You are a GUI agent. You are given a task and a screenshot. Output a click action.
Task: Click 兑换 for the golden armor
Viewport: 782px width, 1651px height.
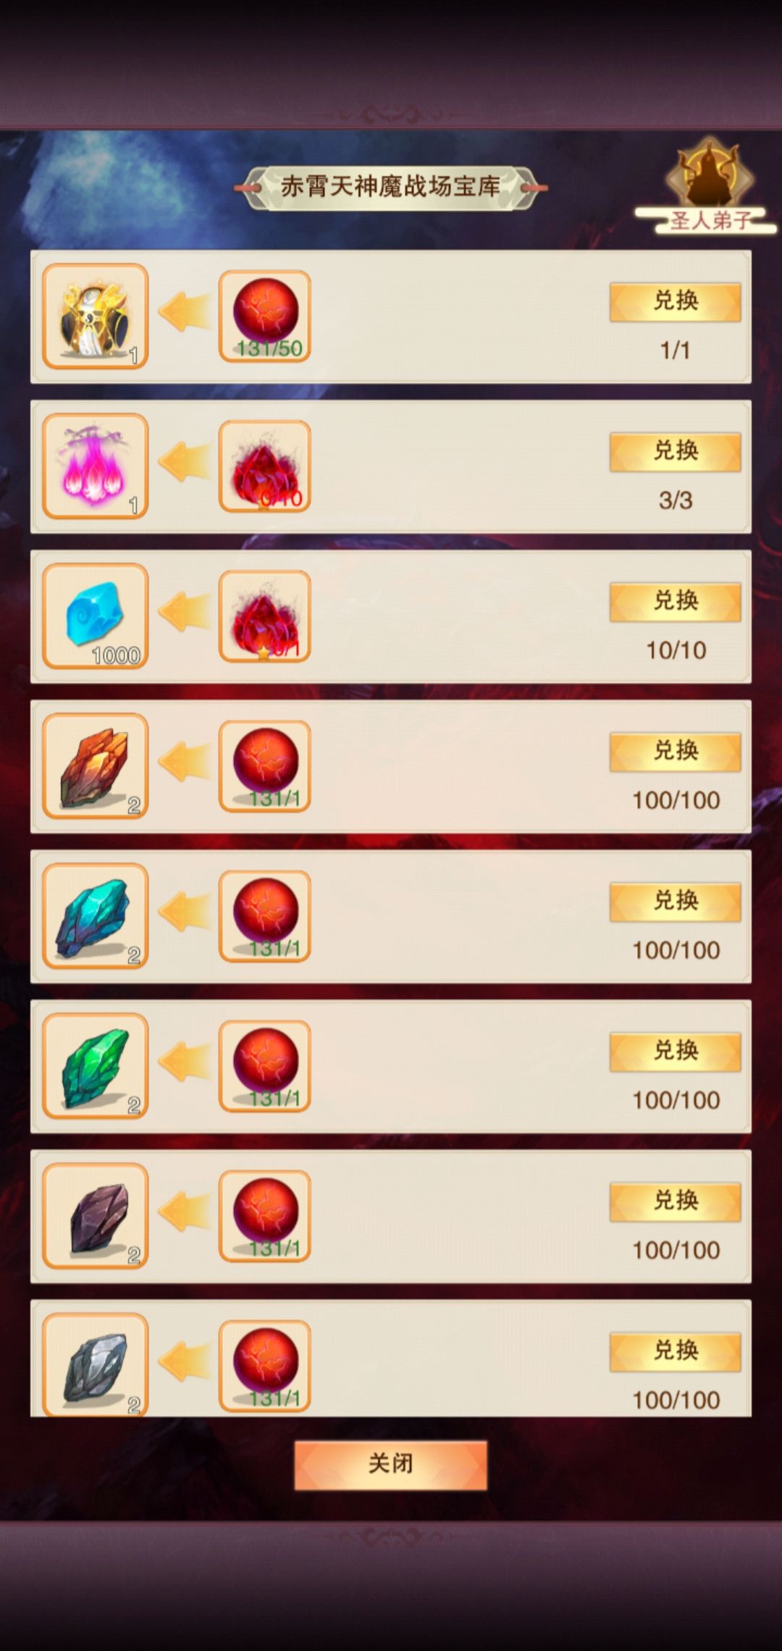(675, 302)
